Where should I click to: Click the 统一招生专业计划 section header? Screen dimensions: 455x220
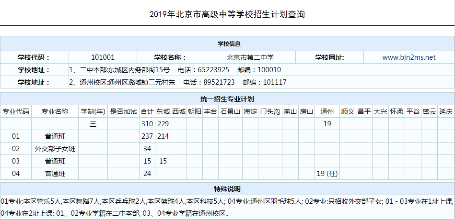click(227, 99)
